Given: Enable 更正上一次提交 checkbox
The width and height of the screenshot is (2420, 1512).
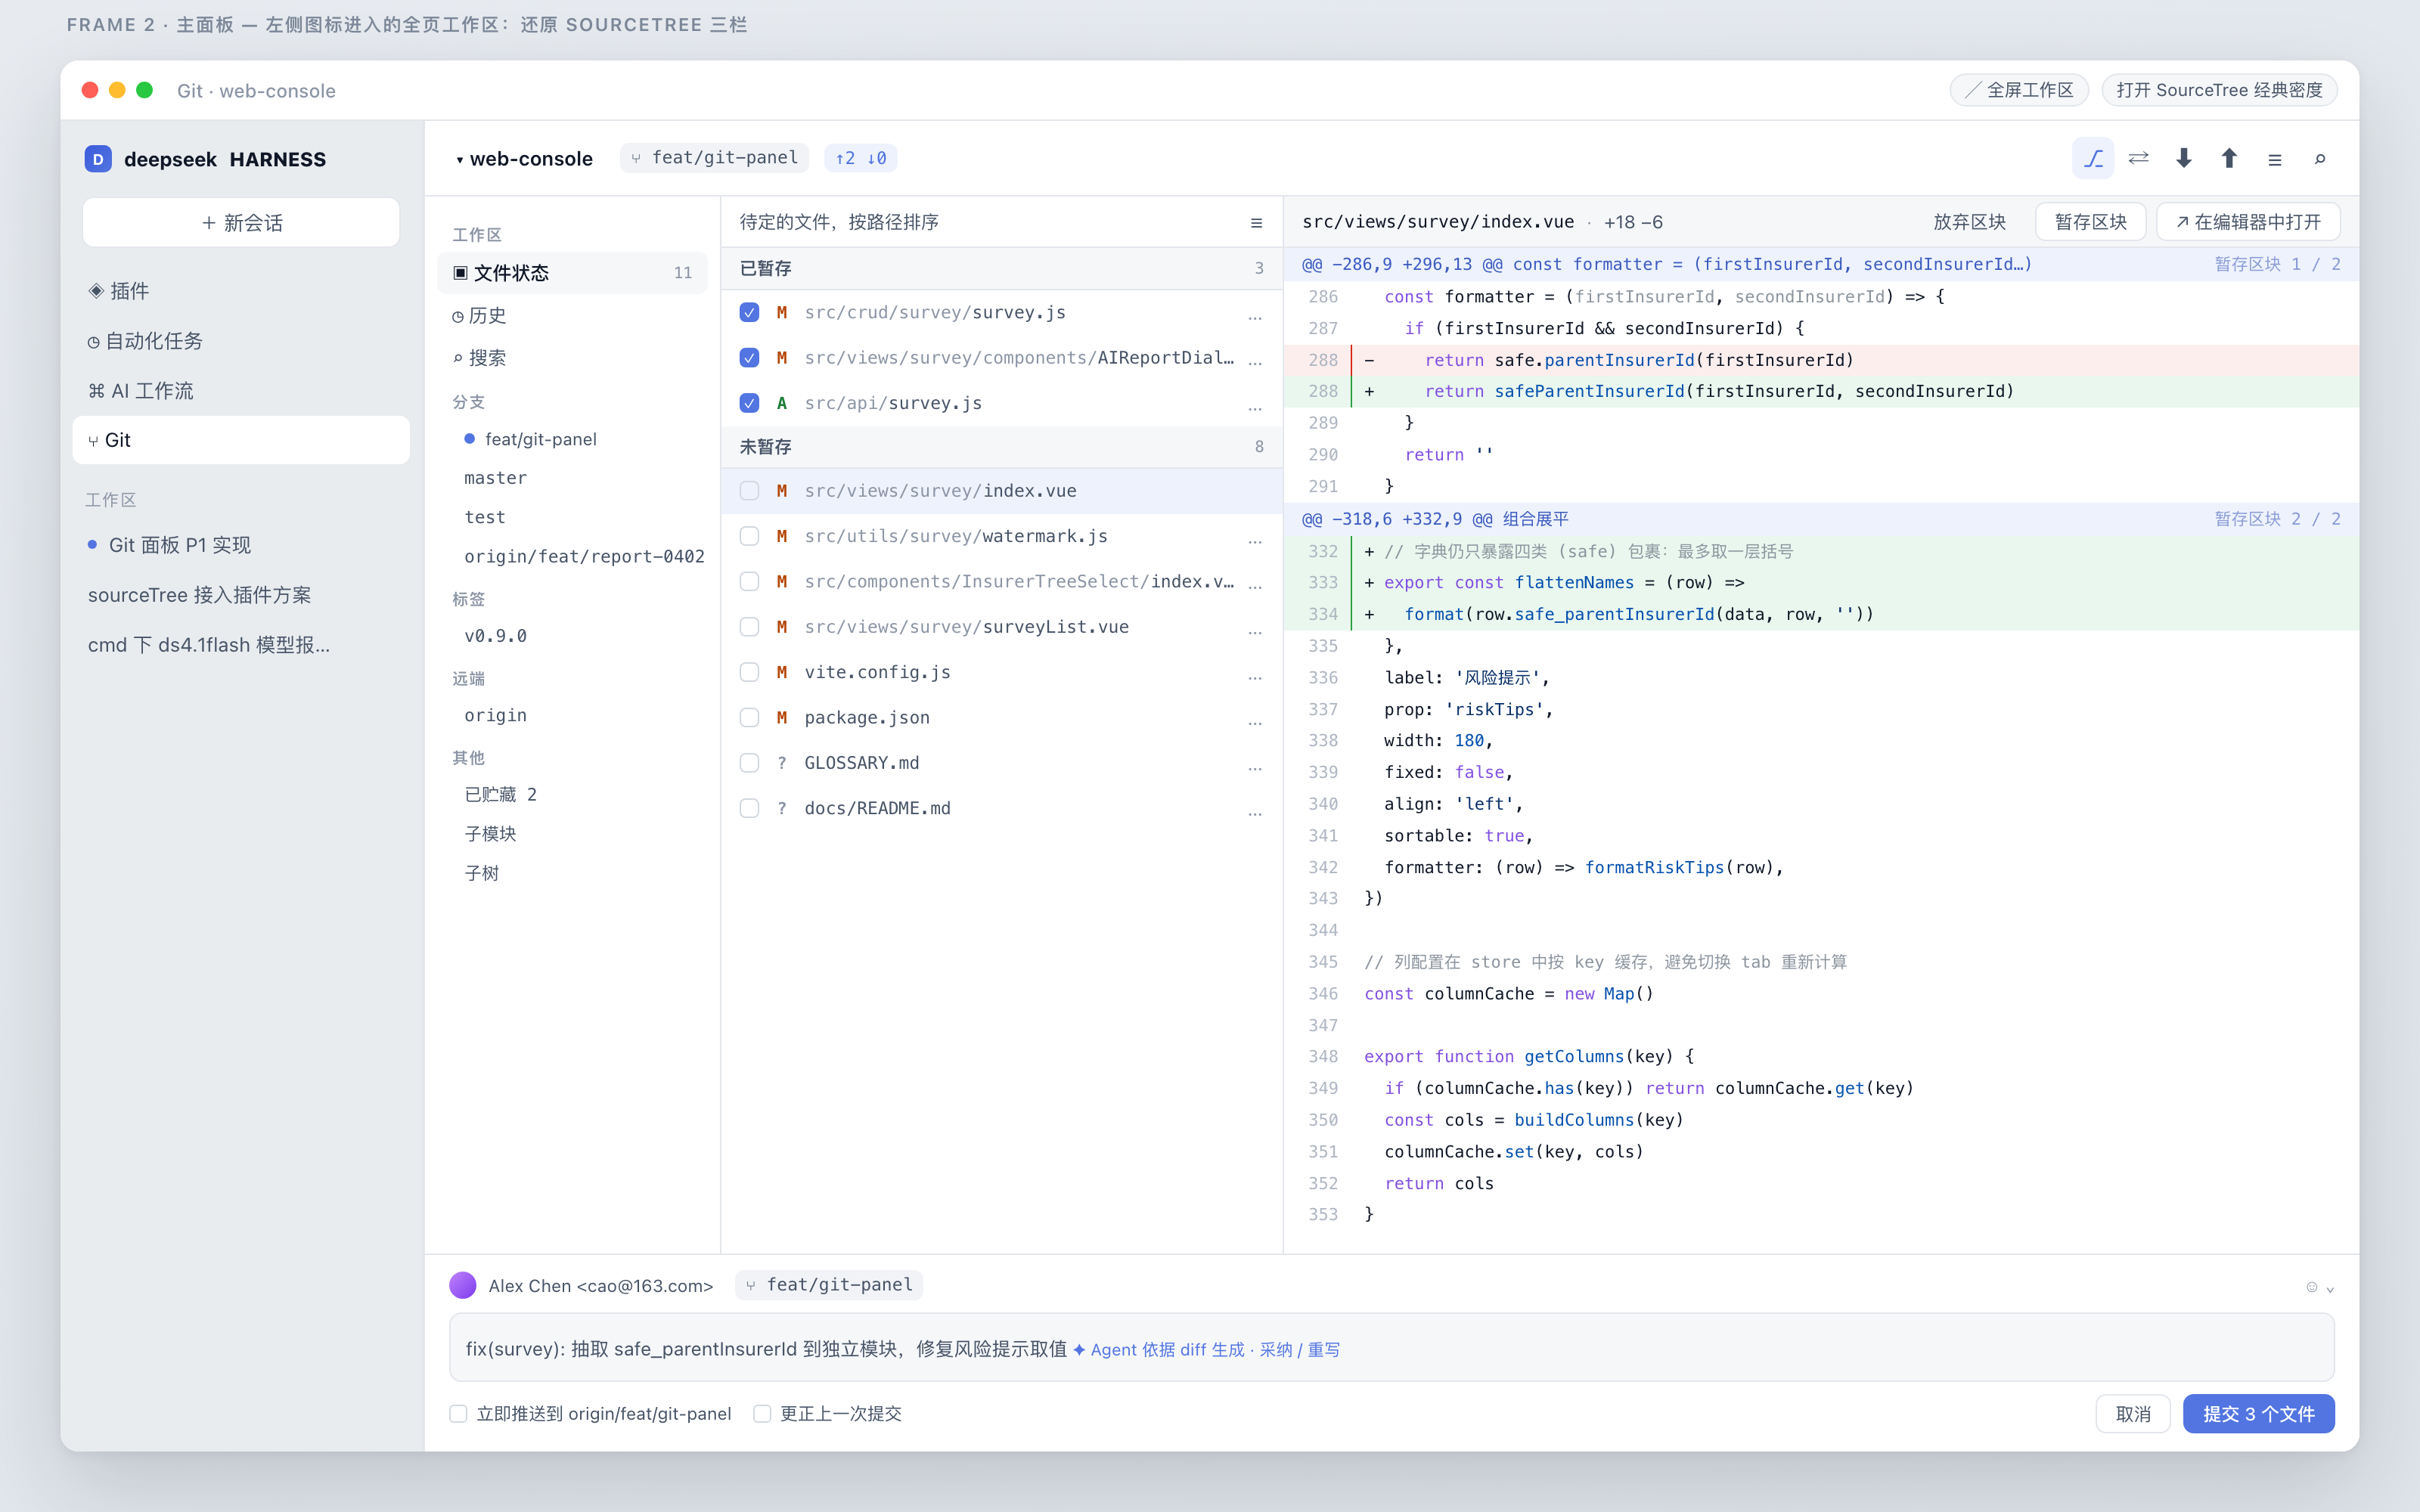Looking at the screenshot, I should coord(762,1413).
